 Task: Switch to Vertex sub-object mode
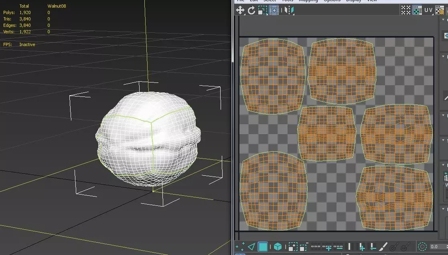[x=240, y=247]
